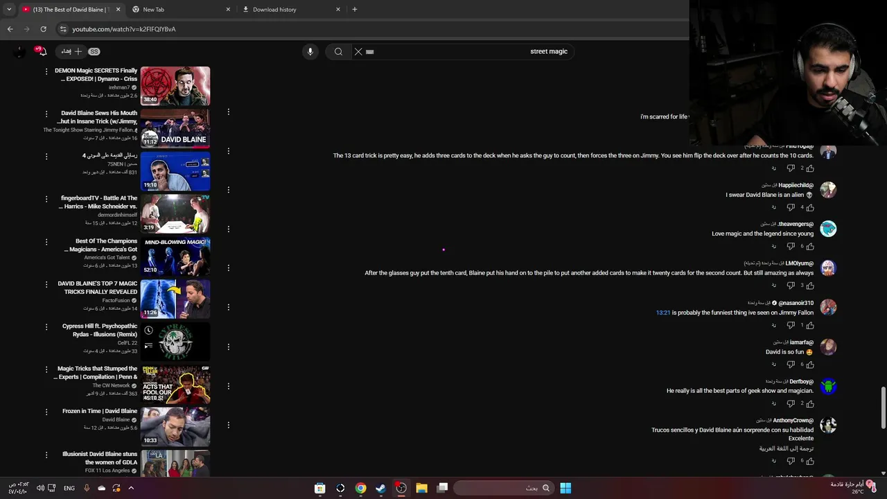Open File Explorer from the taskbar

[x=421, y=488]
